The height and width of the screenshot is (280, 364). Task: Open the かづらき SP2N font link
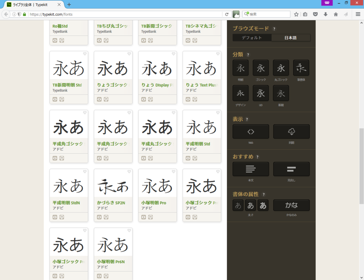(x=111, y=203)
